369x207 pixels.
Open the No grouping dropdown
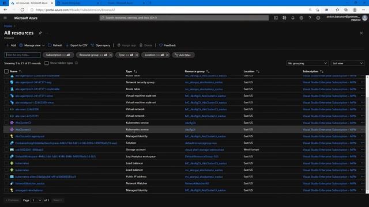(x=307, y=63)
